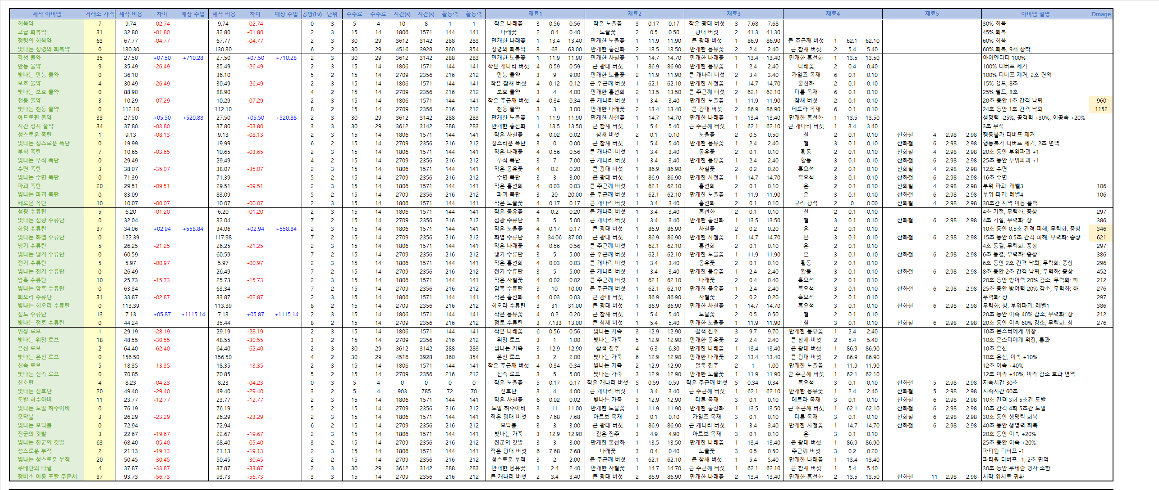This screenshot has width=1159, height=490.
Task: Select the 아드로핀 물약 item cell
Action: click(34, 117)
